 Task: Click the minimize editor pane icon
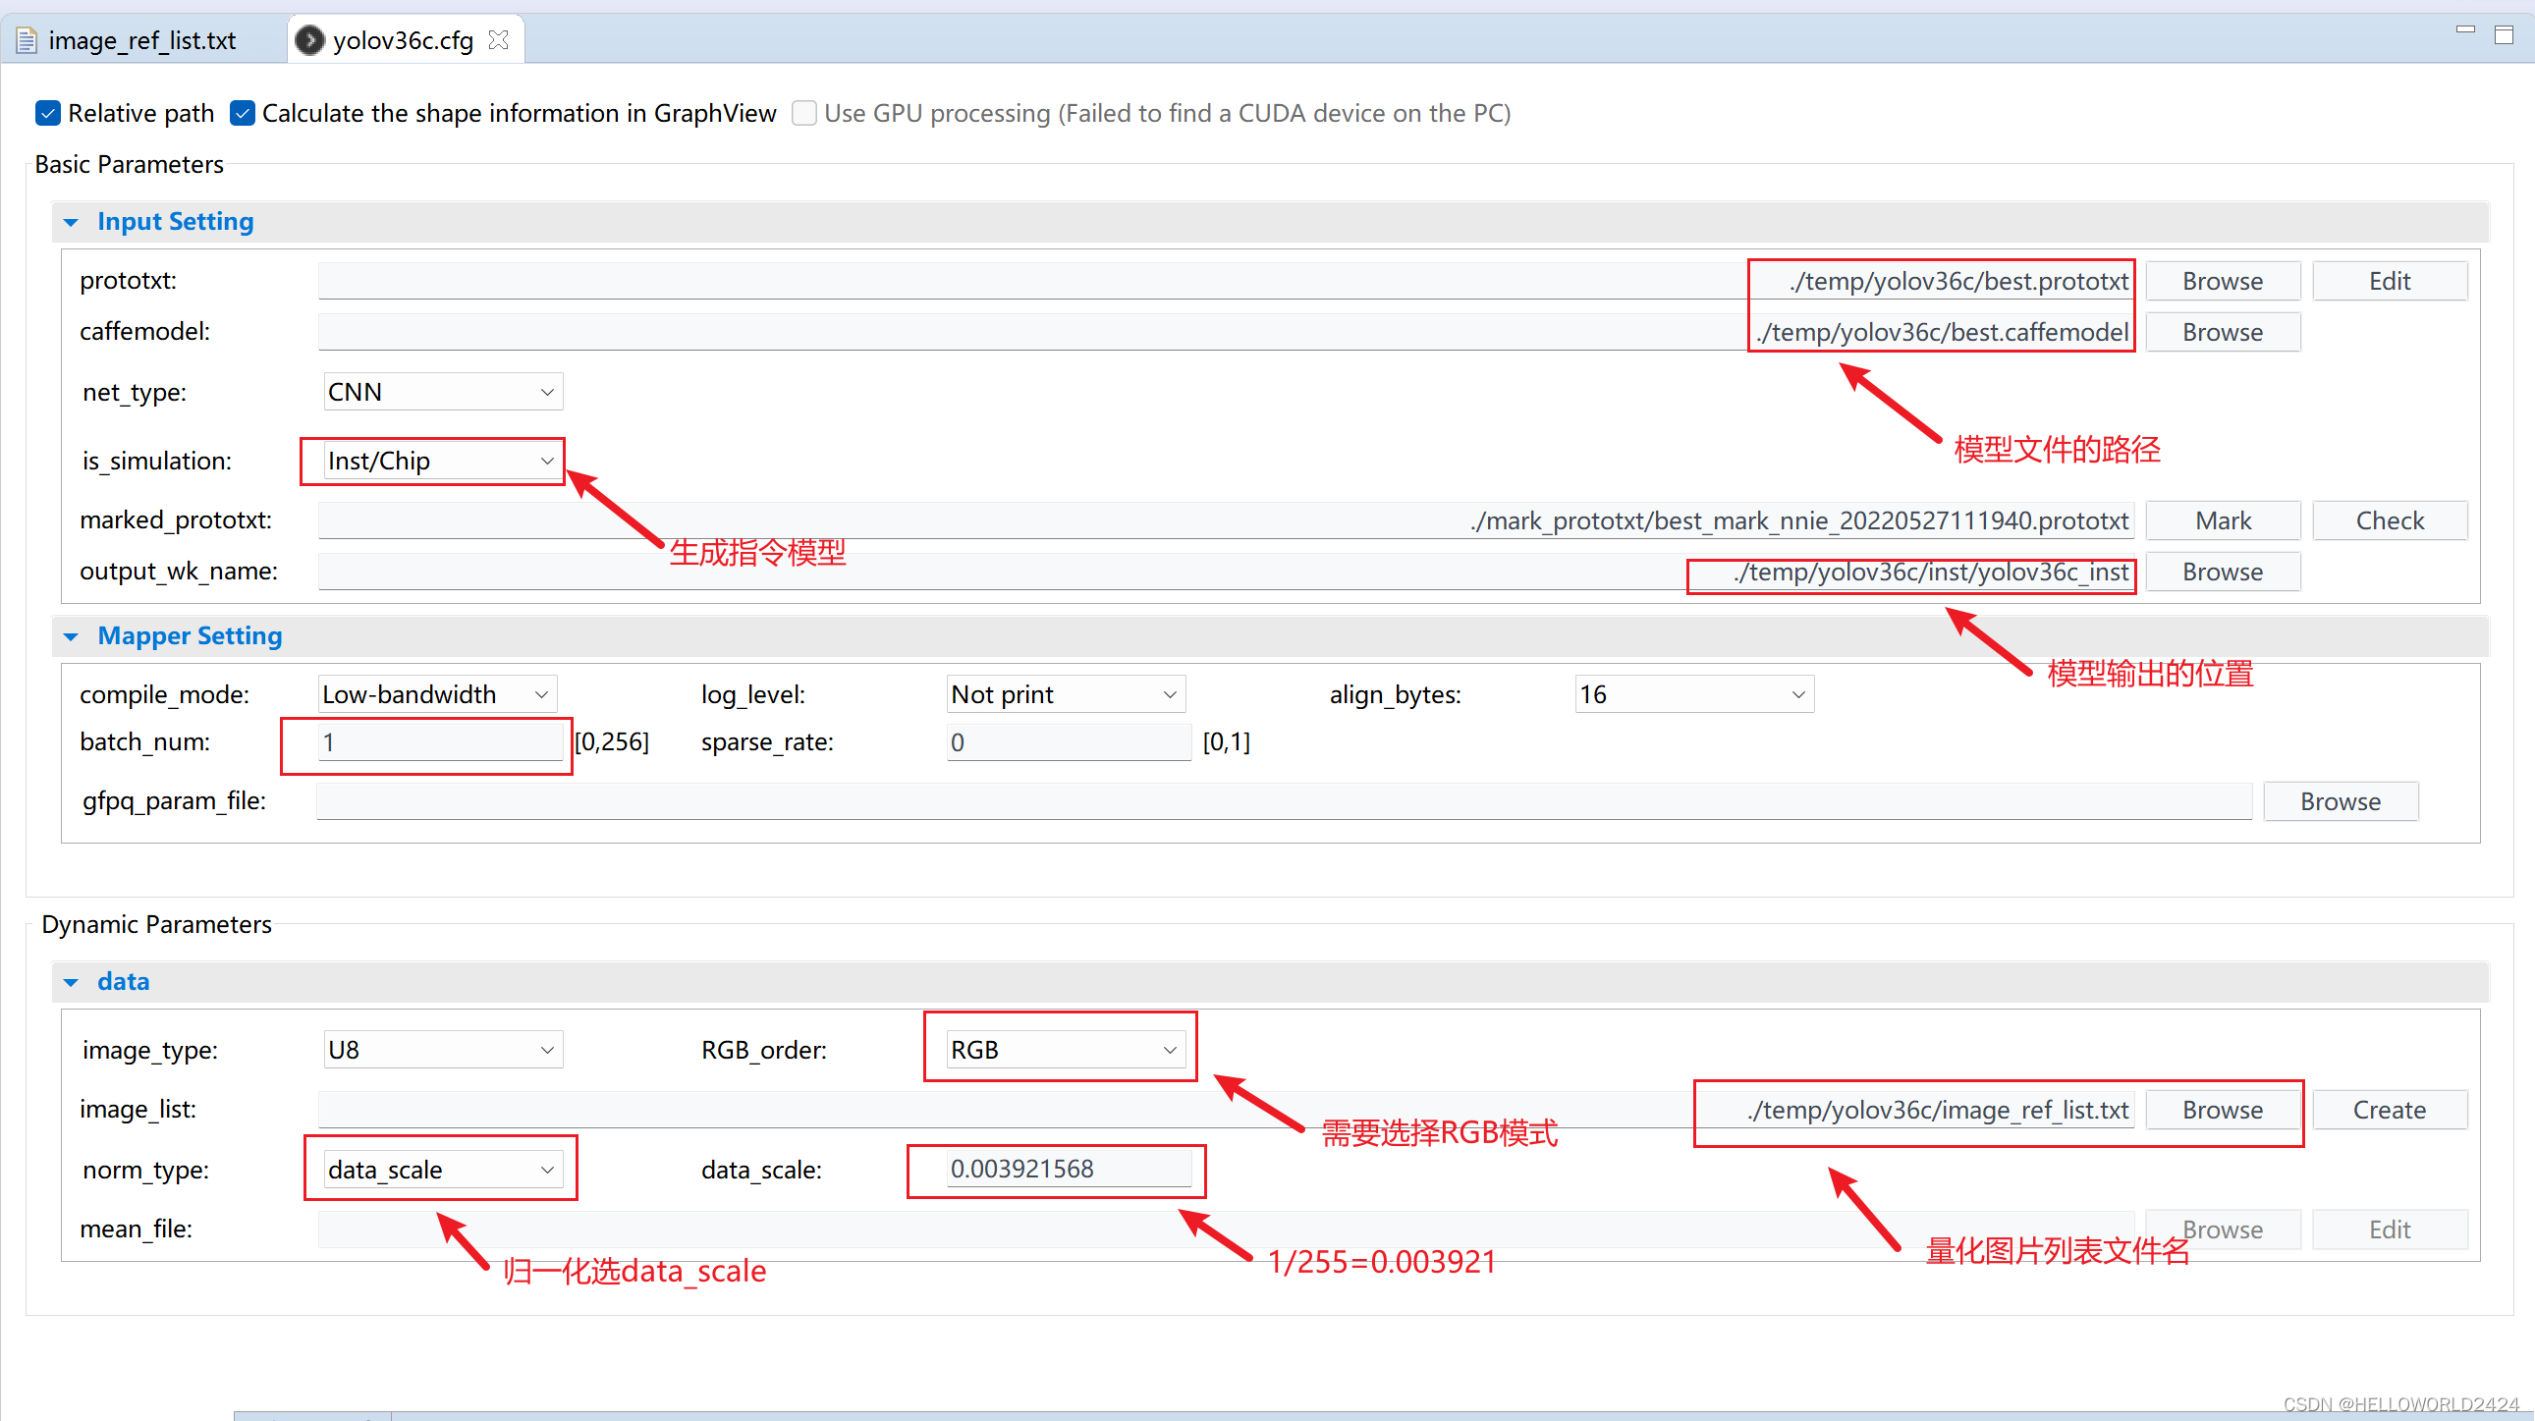[x=2464, y=29]
